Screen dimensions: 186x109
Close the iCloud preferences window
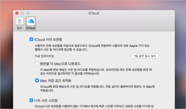coord(17,13)
